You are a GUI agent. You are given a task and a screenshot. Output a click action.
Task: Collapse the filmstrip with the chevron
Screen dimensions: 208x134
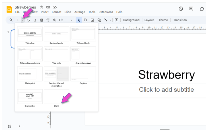(x=19, y=126)
